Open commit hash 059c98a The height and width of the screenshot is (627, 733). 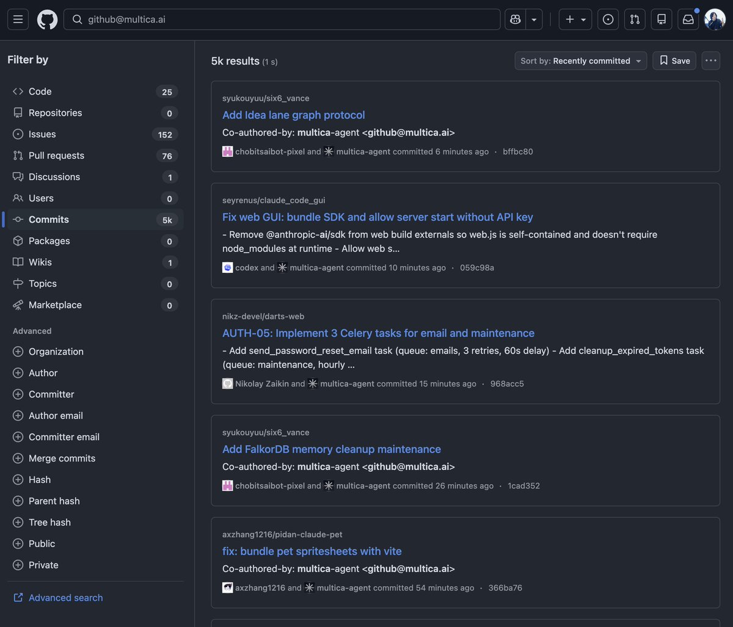coord(477,267)
